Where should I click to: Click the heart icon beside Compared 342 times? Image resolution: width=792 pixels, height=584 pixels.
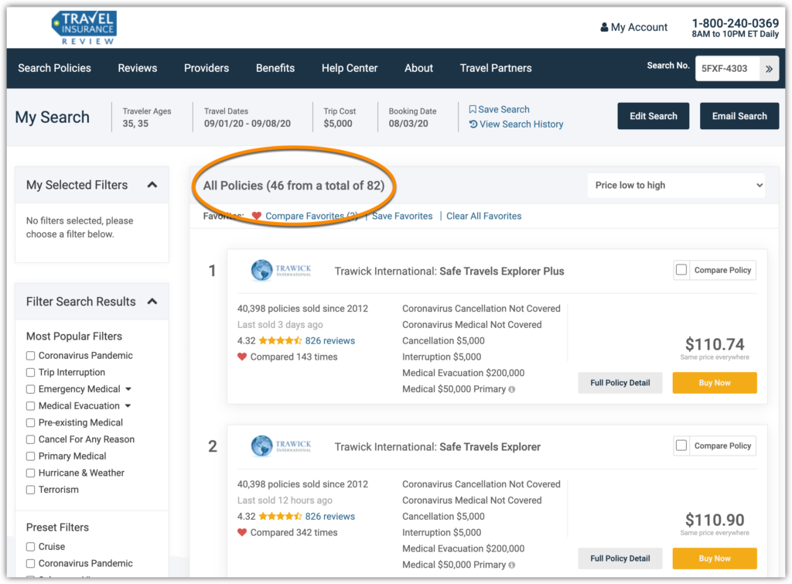(242, 532)
